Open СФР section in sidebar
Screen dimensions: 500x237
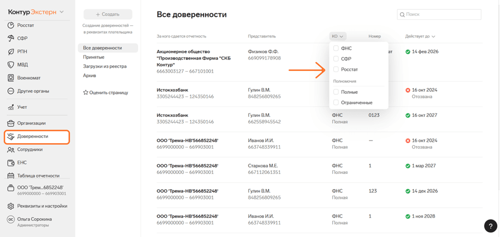pyautogui.click(x=22, y=38)
